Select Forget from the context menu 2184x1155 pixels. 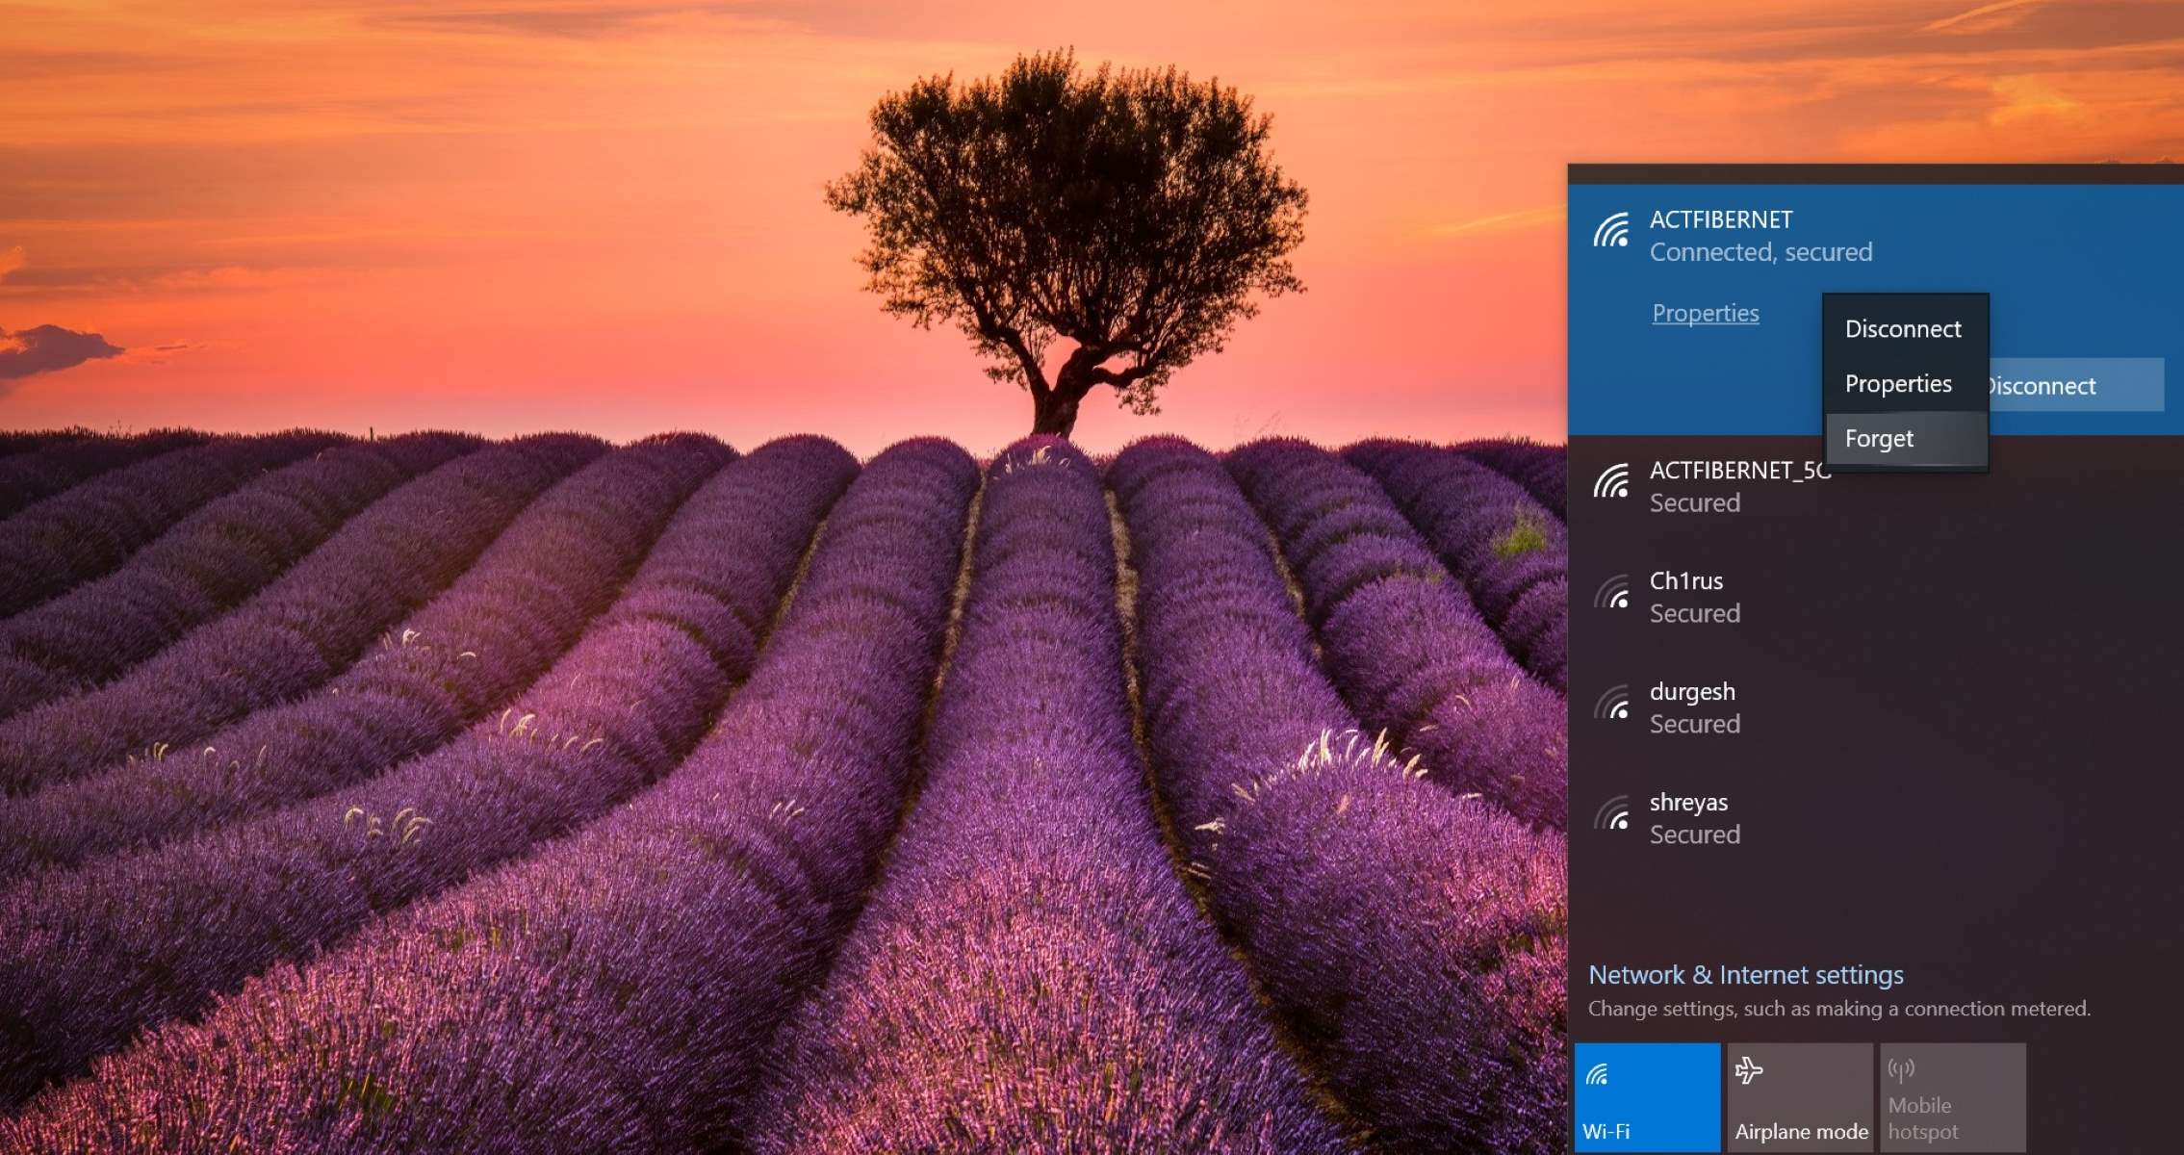tap(1879, 438)
